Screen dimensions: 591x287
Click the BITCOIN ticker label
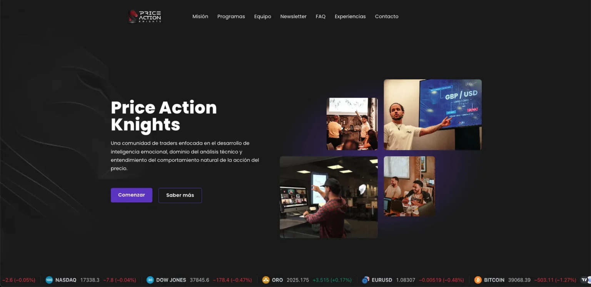click(x=494, y=280)
